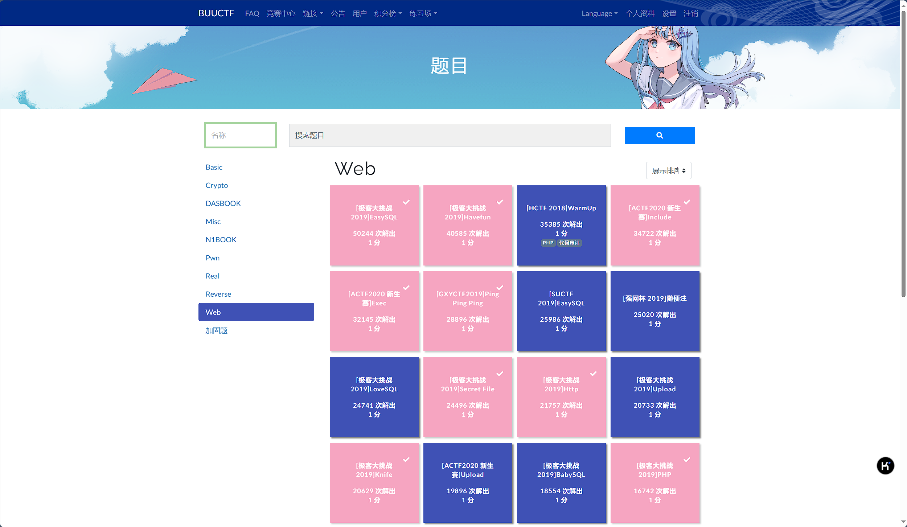Open the 加固题 category

216,330
